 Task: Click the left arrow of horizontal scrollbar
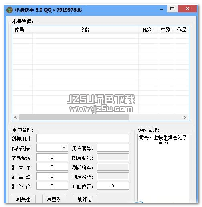[x=16, y=117]
